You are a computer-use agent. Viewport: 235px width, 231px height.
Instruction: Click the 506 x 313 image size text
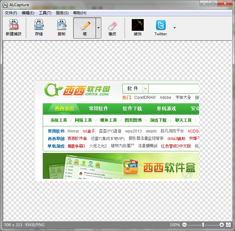click(13, 225)
